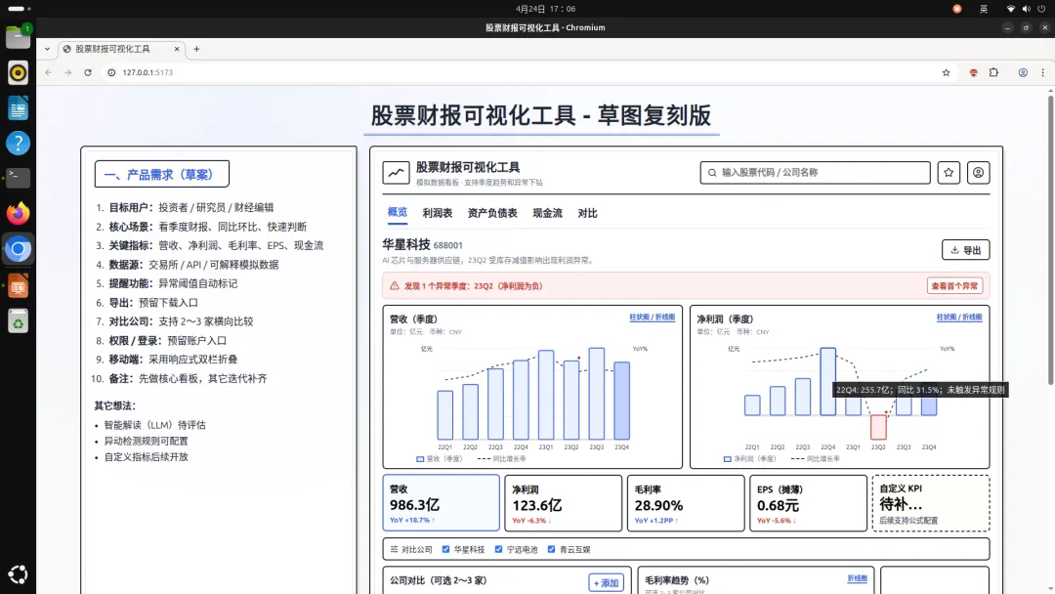Open the Chromium three-dot menu
The width and height of the screenshot is (1055, 594).
(x=1043, y=72)
